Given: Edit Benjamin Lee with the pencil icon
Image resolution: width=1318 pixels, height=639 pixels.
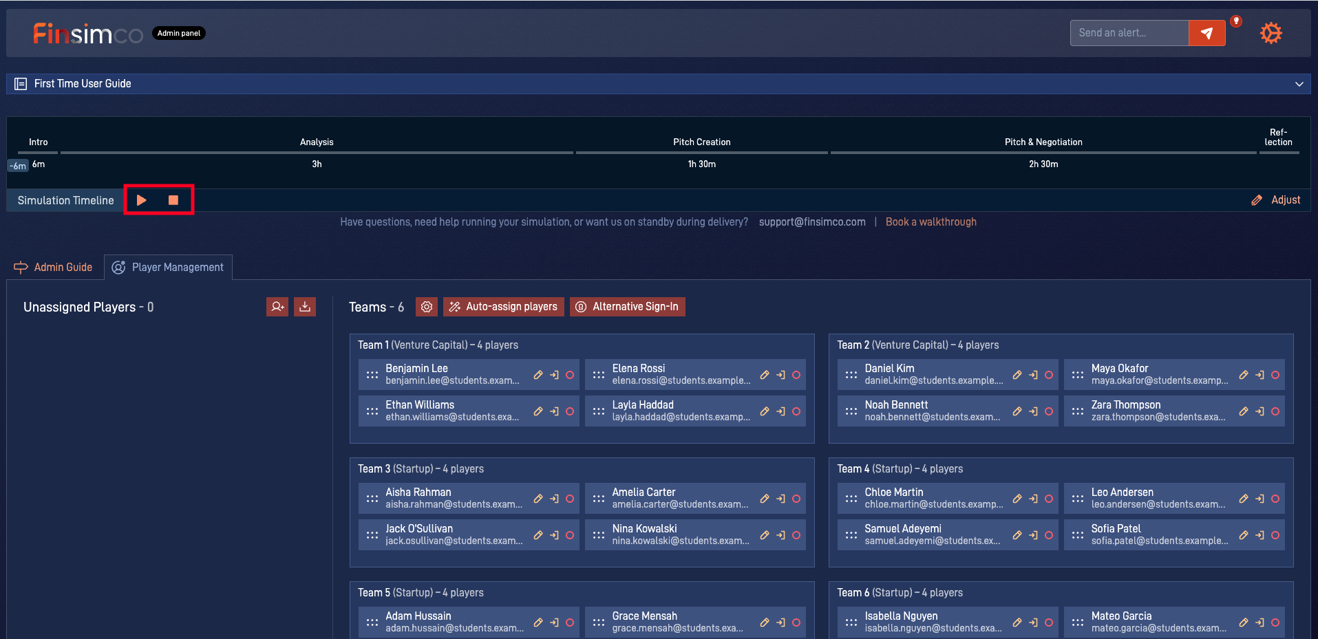Looking at the screenshot, I should click(x=538, y=375).
